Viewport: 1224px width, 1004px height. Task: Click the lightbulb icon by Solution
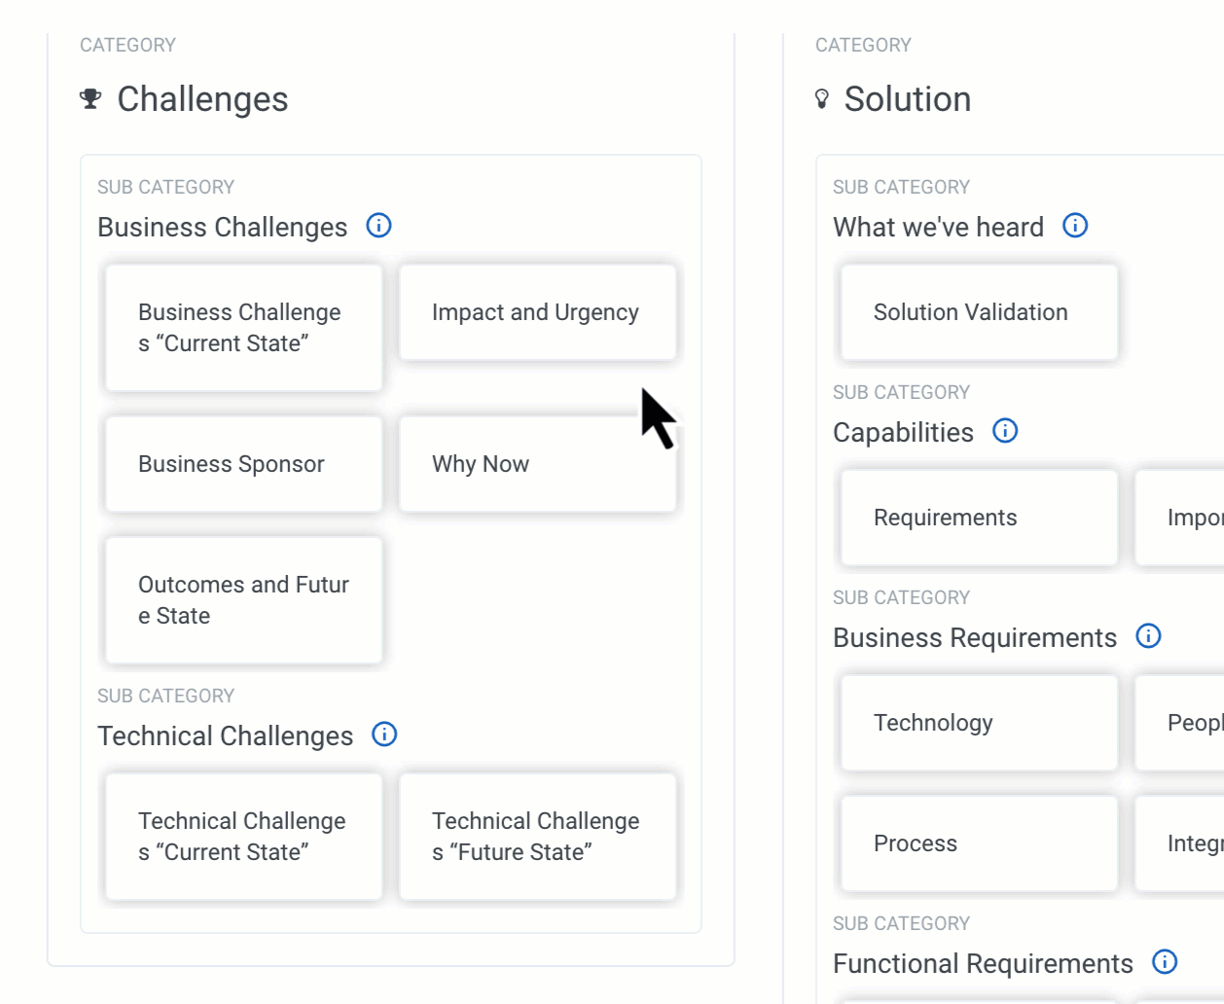822,99
